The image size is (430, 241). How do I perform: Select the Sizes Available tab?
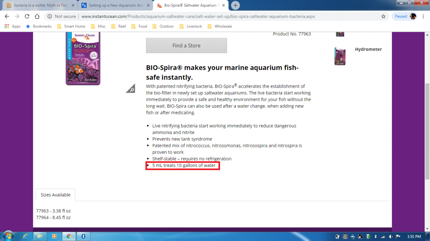tap(56, 195)
